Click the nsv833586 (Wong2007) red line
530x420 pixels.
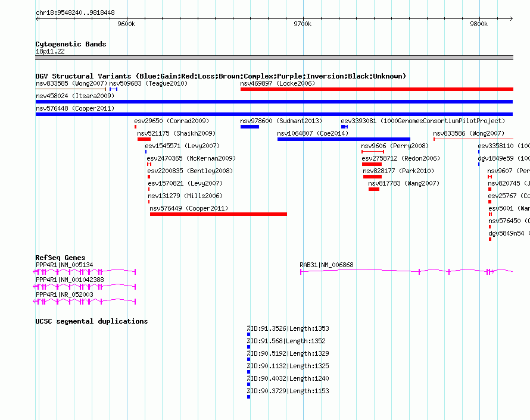click(x=473, y=139)
